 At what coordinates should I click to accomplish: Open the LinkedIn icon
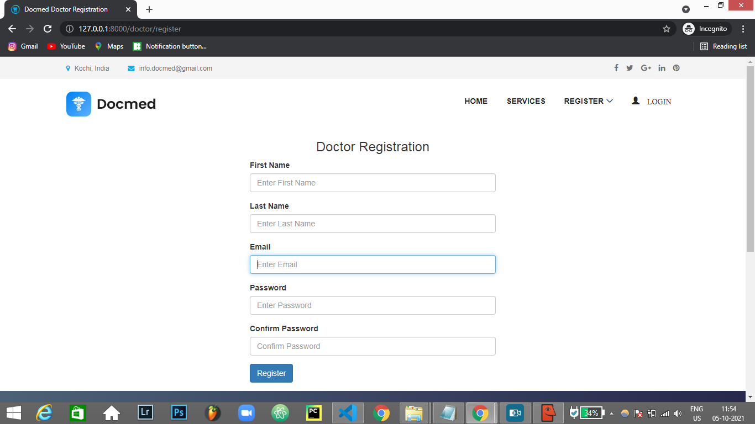point(662,68)
